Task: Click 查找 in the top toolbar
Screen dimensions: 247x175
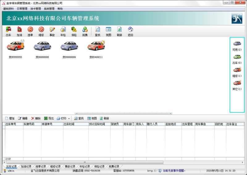Action: point(98,32)
